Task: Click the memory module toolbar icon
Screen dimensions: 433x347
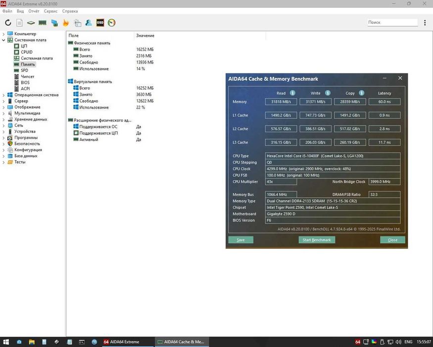Action: pos(42,23)
